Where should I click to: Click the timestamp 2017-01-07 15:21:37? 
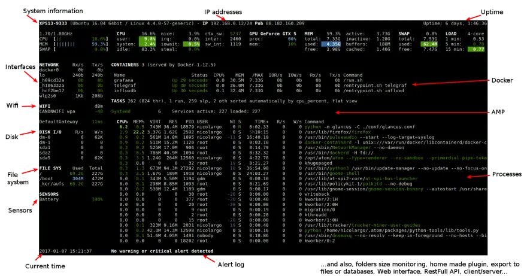pos(65,251)
